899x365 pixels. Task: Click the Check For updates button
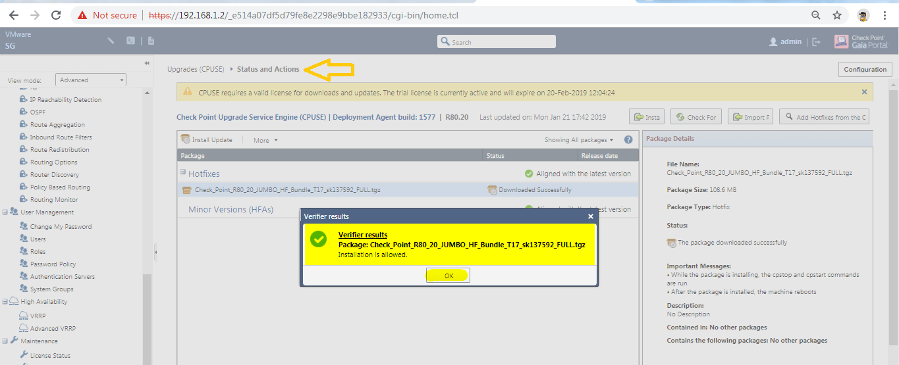[696, 117]
